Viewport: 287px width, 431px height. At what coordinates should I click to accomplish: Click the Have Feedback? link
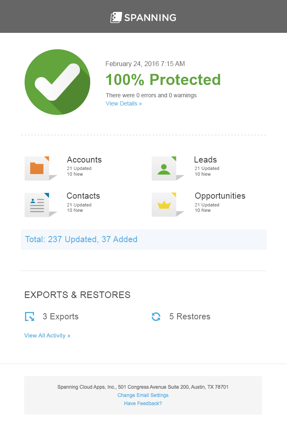click(143, 403)
